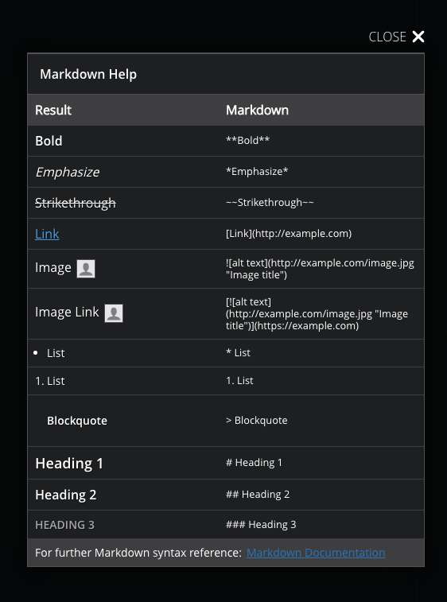The image size is (447, 602).
Task: Select the 1. List markdown sample
Action: tap(239, 380)
